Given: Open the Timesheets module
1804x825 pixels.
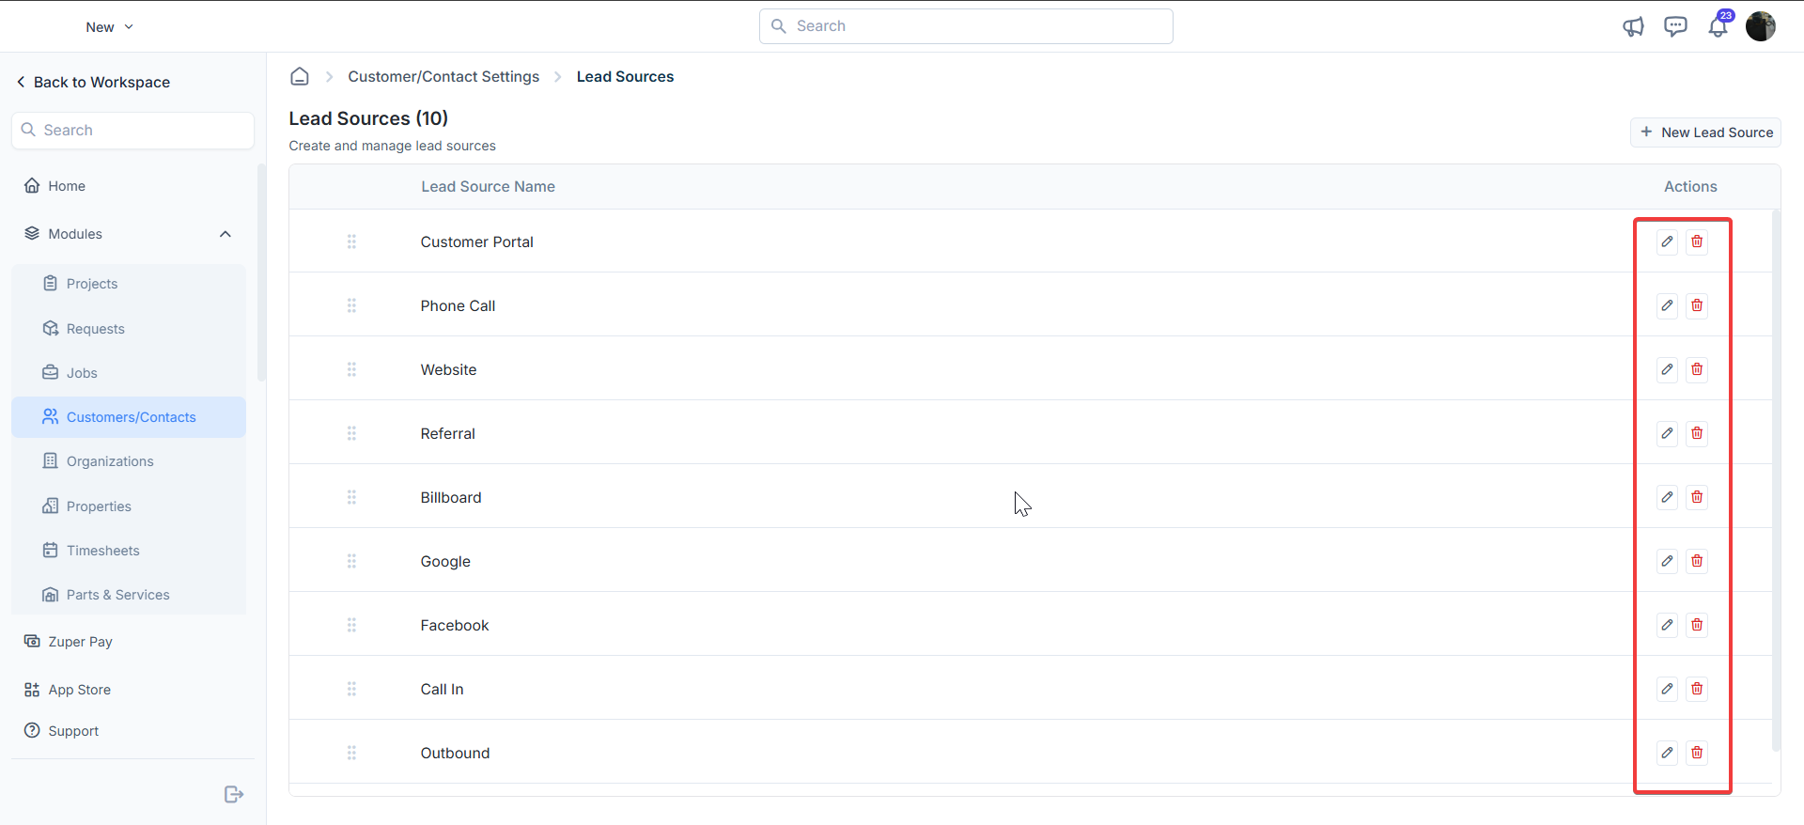Looking at the screenshot, I should point(129,551).
